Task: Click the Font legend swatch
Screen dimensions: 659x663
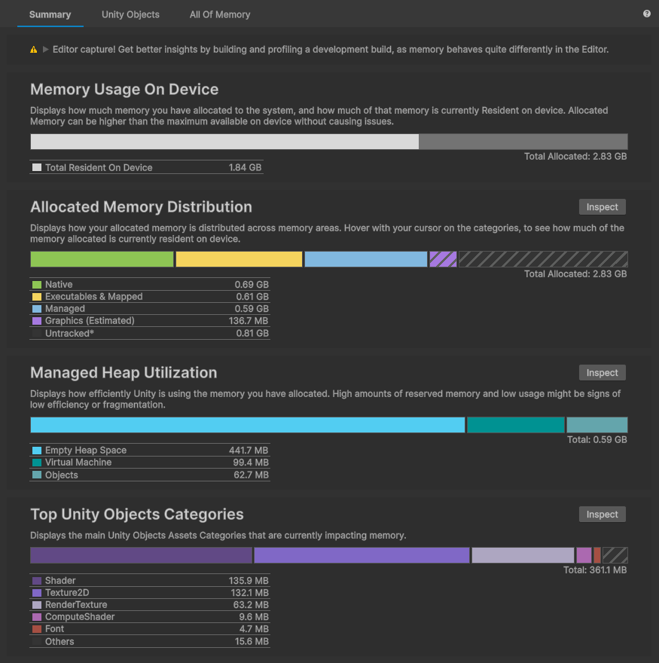Action: [x=37, y=629]
